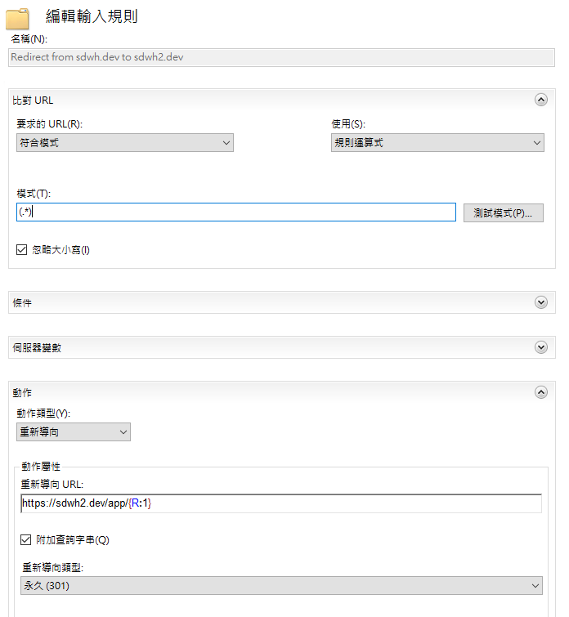
Task: Open the 重新導向類型 dropdown showing 永久 (301)
Action: (x=281, y=585)
